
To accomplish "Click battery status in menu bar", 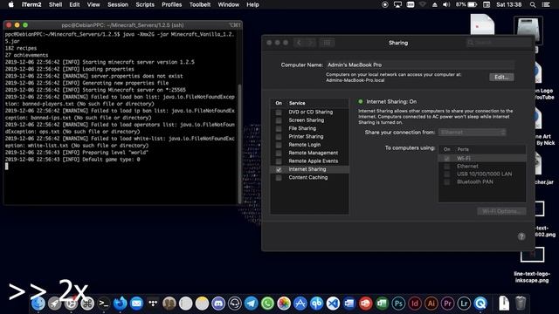I will click(x=466, y=4).
